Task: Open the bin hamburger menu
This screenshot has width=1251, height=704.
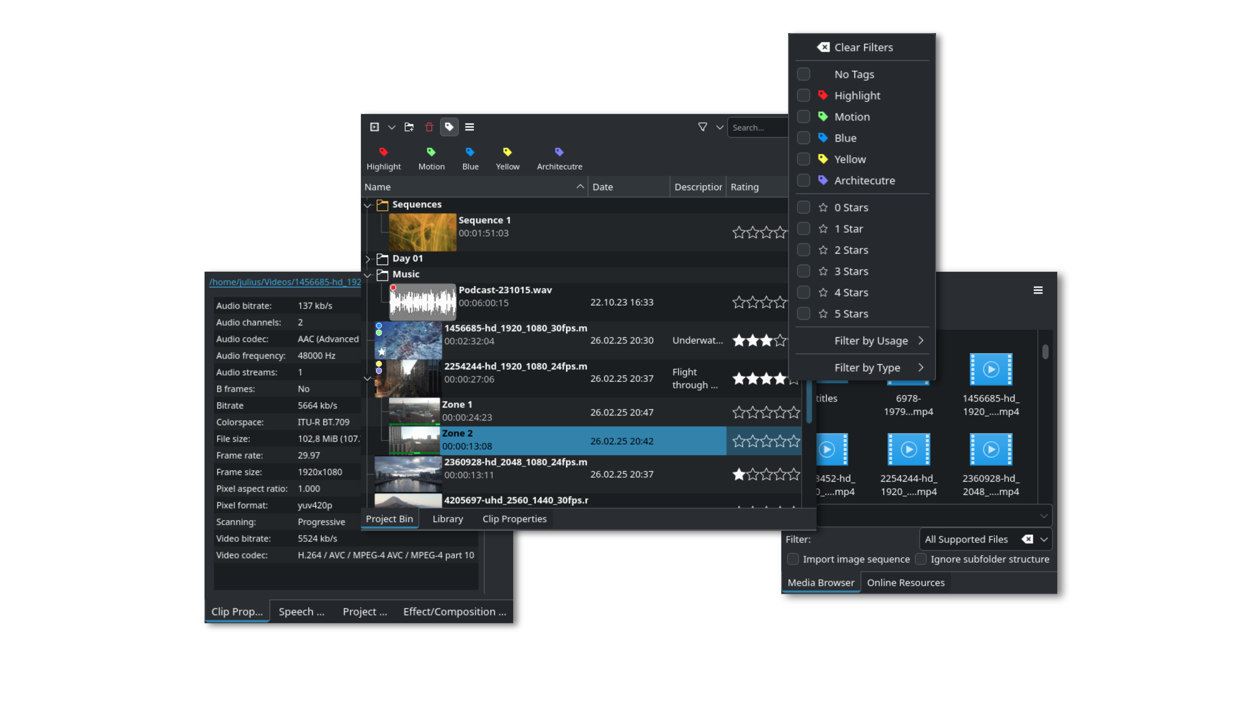Action: [x=469, y=127]
